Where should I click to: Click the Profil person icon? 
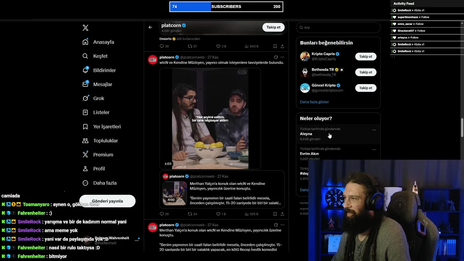[x=85, y=169]
